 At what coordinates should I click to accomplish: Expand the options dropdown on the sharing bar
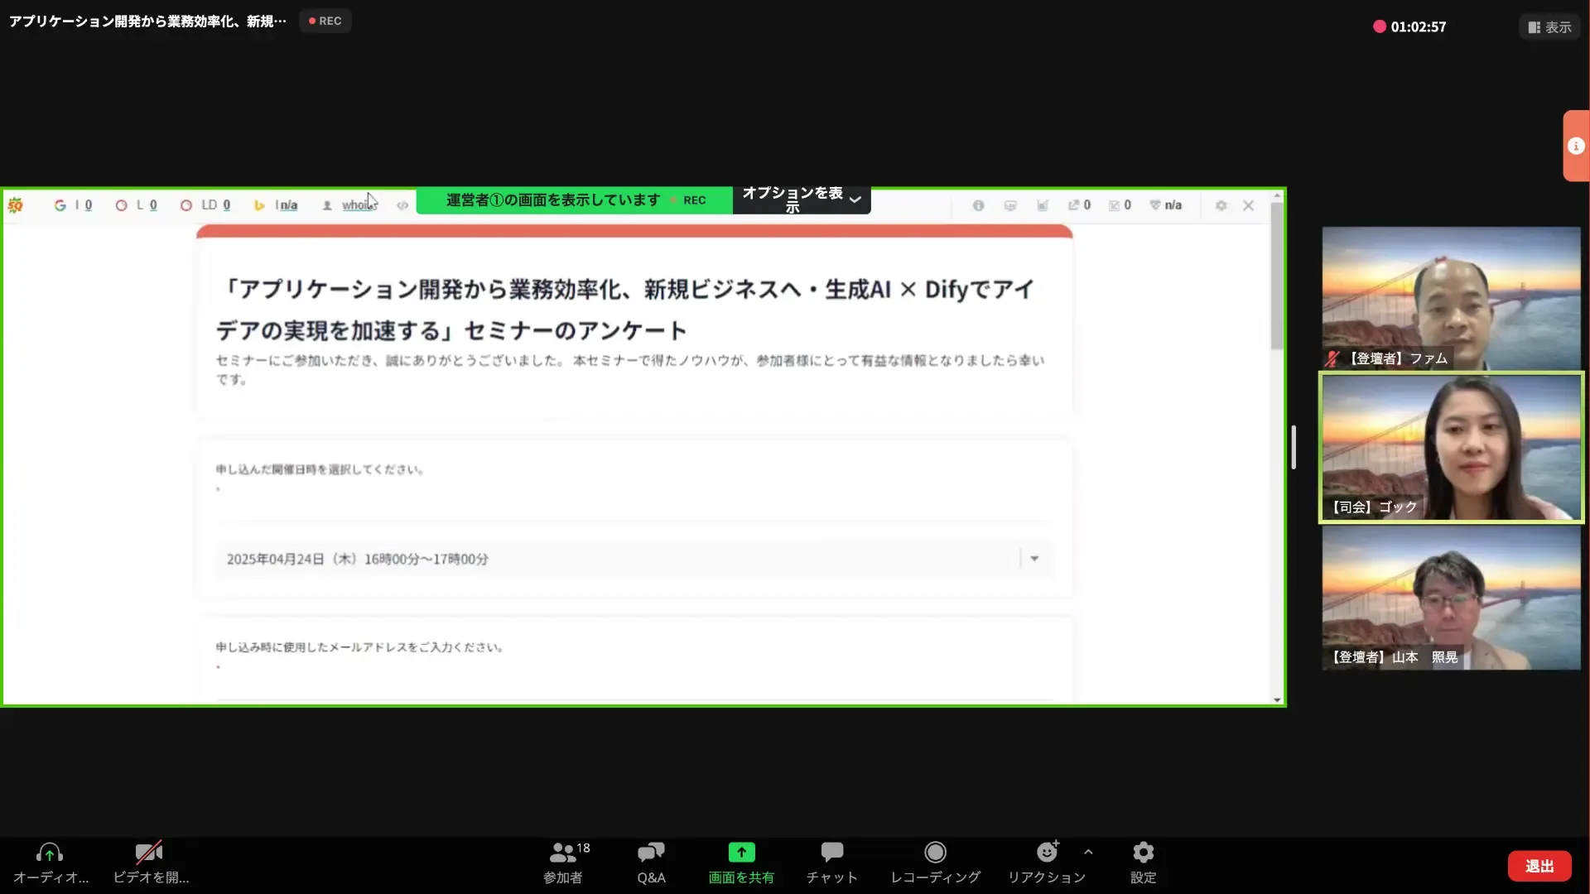[801, 199]
